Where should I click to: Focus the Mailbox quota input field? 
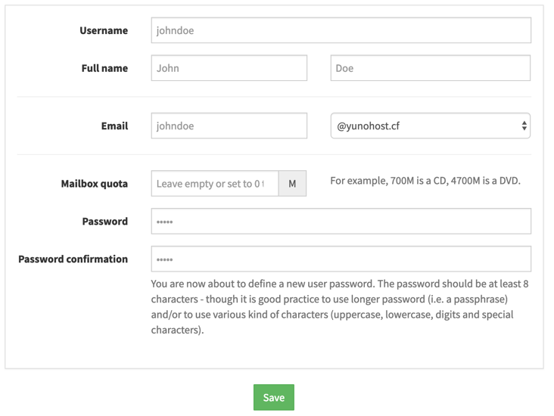pos(215,184)
